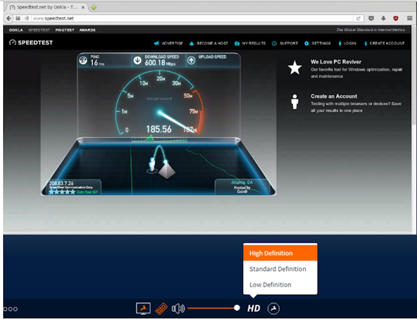Click the info icon beside SUPPORT
The image size is (417, 319).
[274, 44]
